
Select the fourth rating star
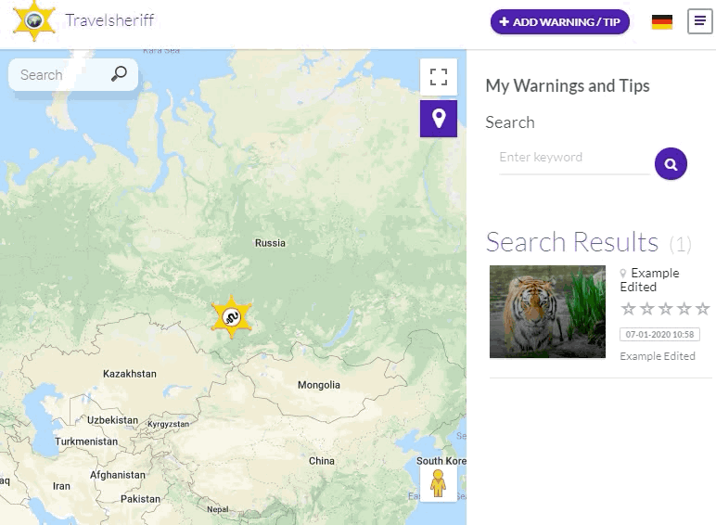pyautogui.click(x=684, y=309)
